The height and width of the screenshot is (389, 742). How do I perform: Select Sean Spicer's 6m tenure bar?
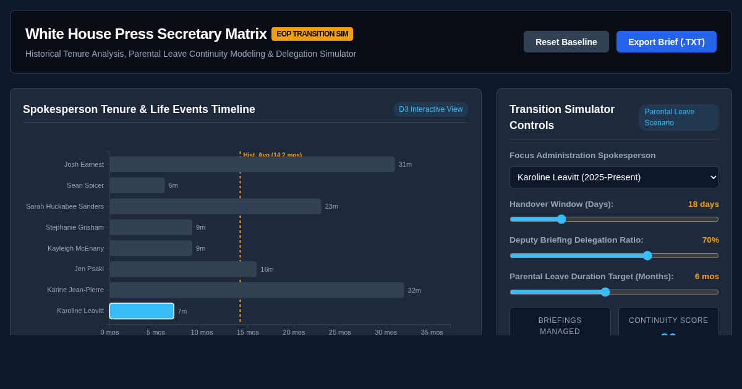[137, 185]
